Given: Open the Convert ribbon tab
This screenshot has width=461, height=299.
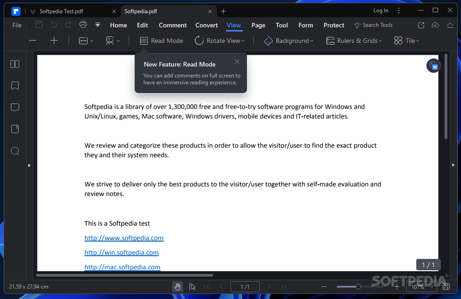Looking at the screenshot, I should pos(206,25).
